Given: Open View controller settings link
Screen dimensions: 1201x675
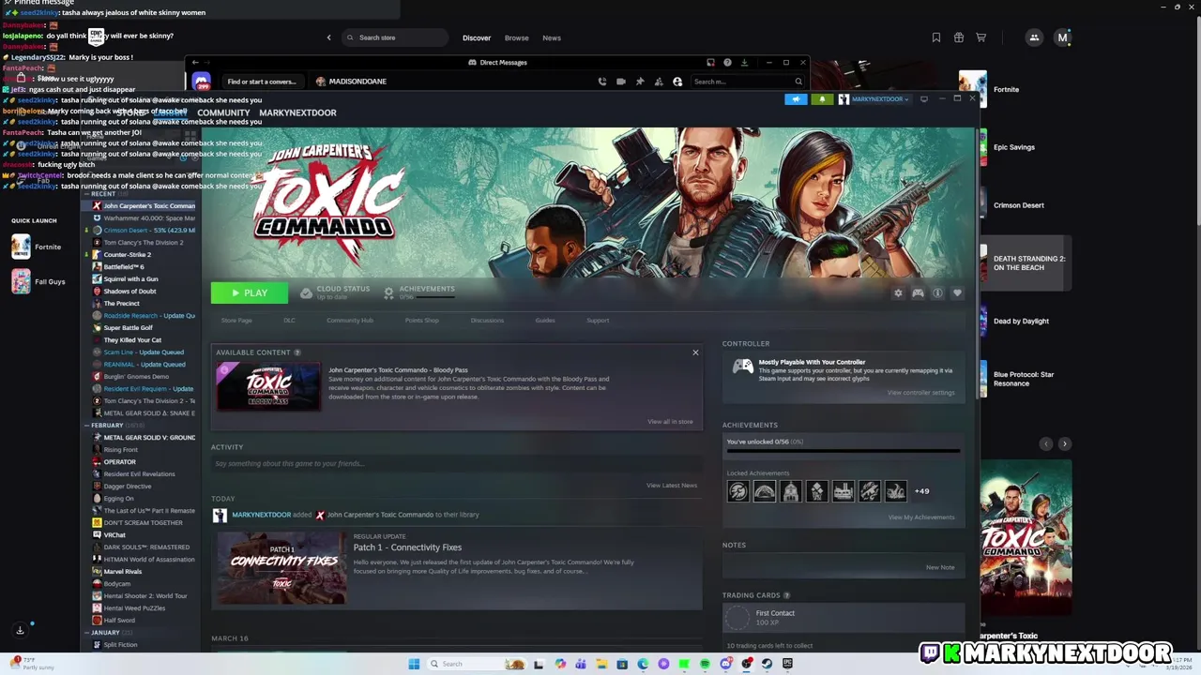Looking at the screenshot, I should tap(920, 393).
